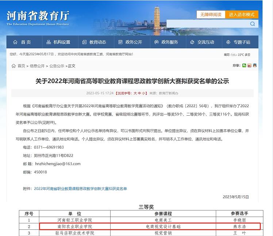
Task: Click the 参赛选手 column header
Action: click(x=239, y=213)
